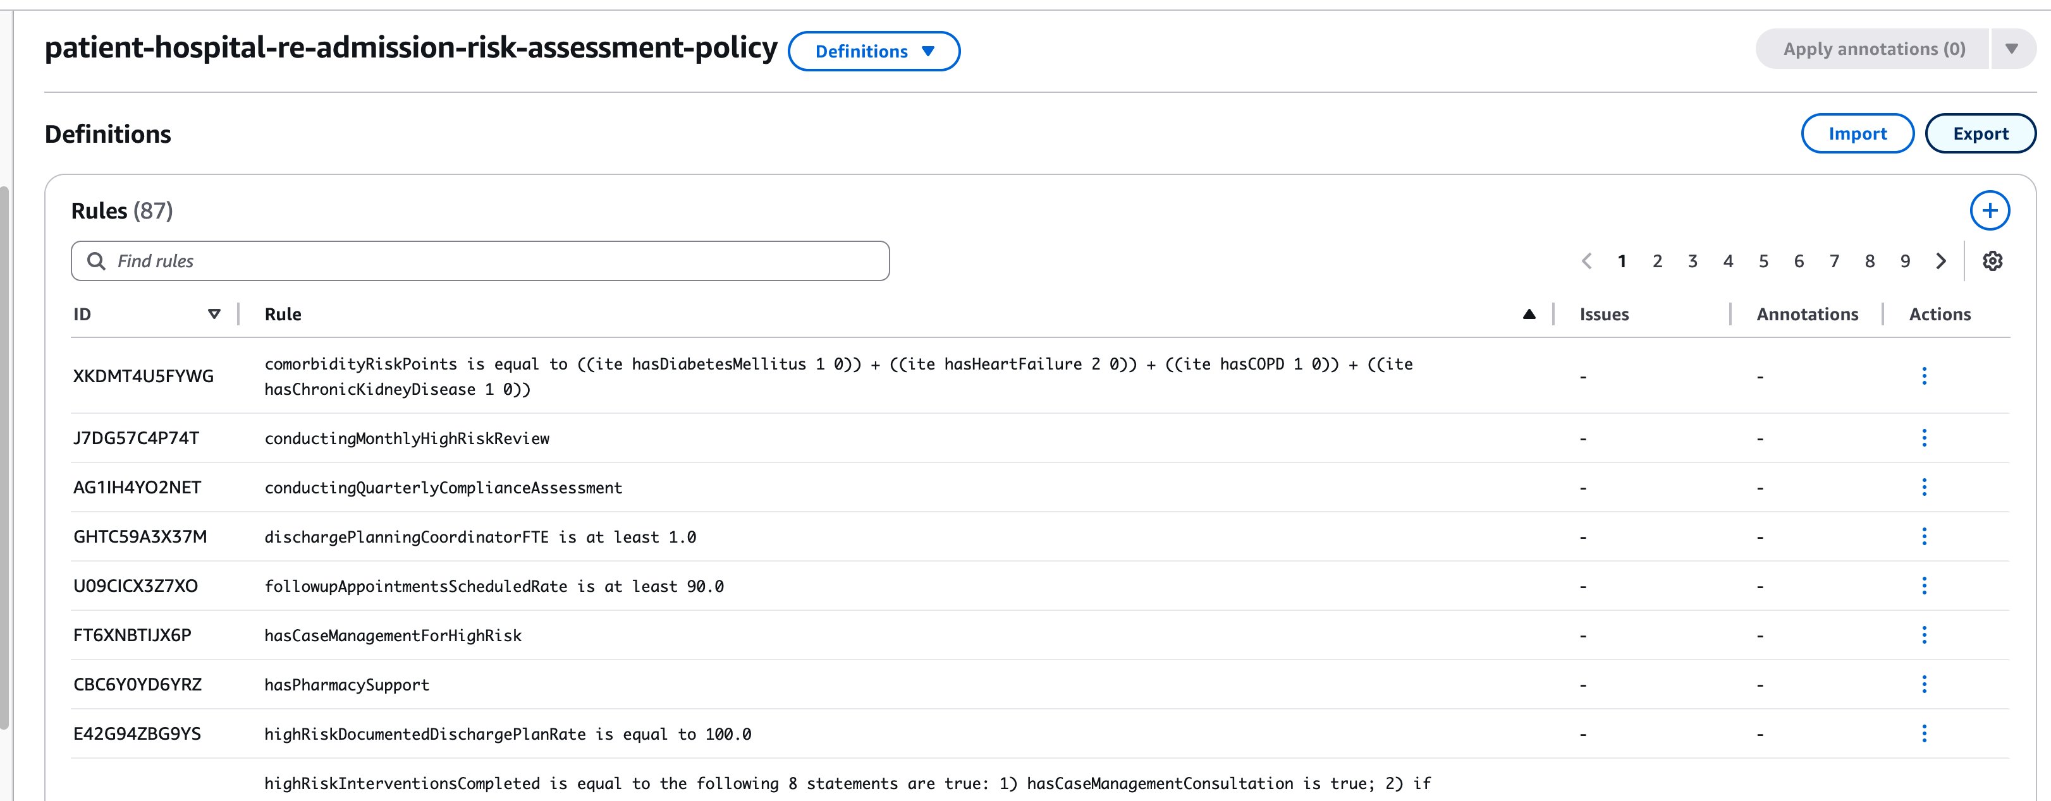Viewport: 2051px width, 801px height.
Task: Expand Apply annotations dropdown arrow
Action: (x=2011, y=49)
